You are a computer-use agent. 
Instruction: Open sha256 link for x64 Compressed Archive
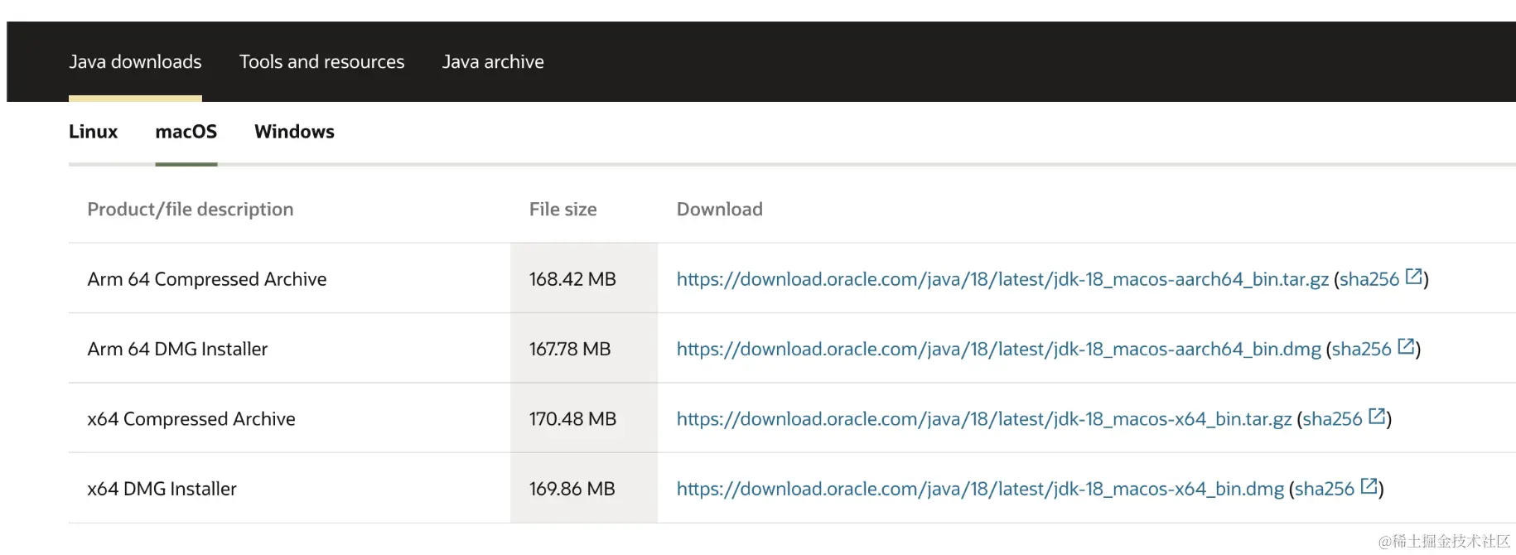[x=1332, y=419]
